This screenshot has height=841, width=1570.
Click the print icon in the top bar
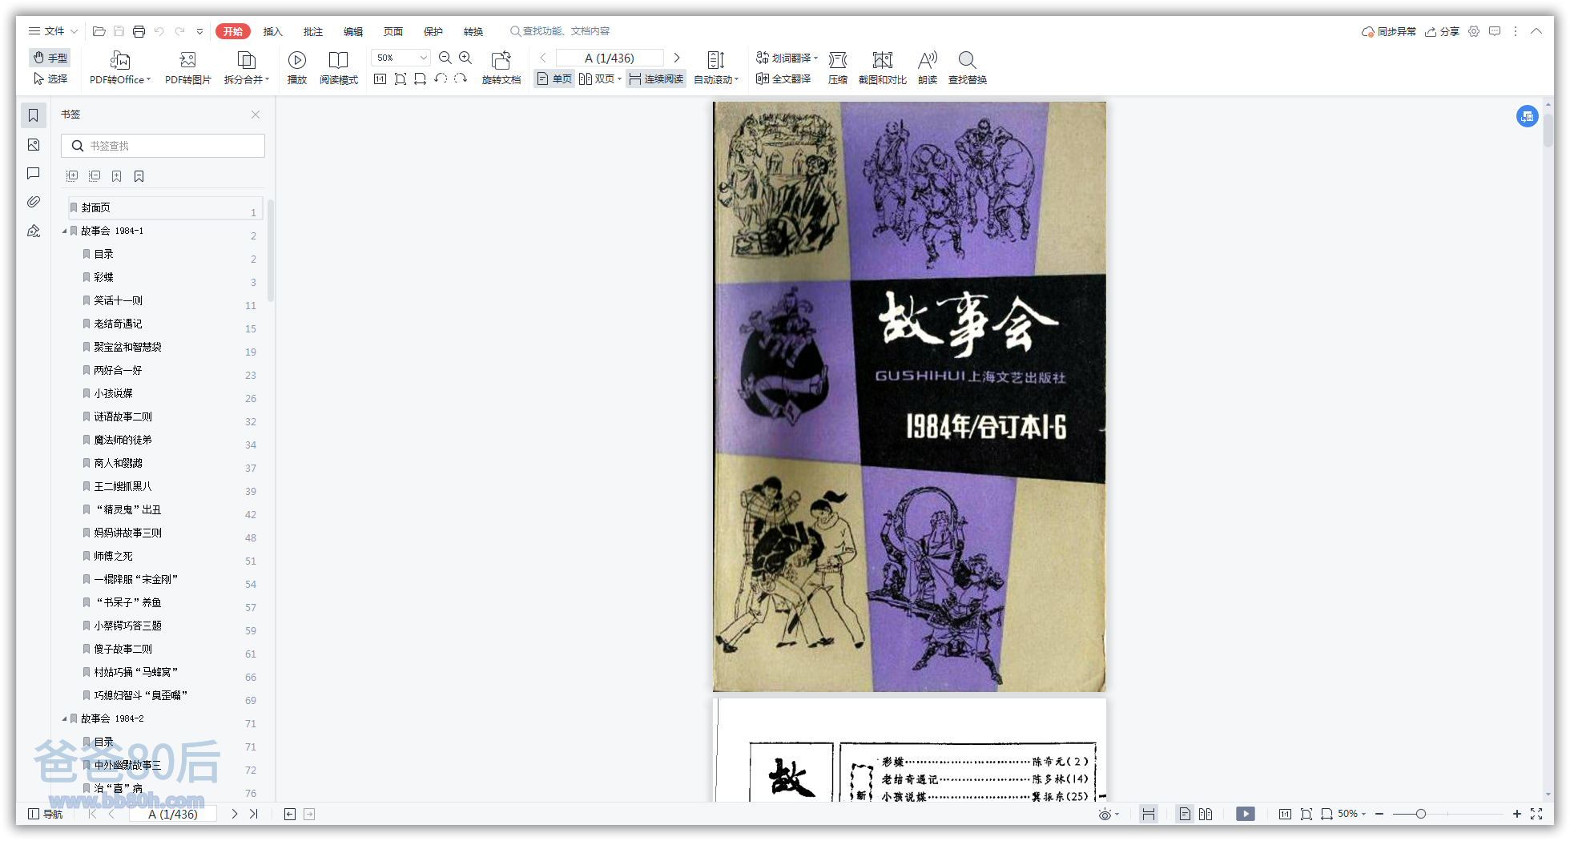[139, 31]
